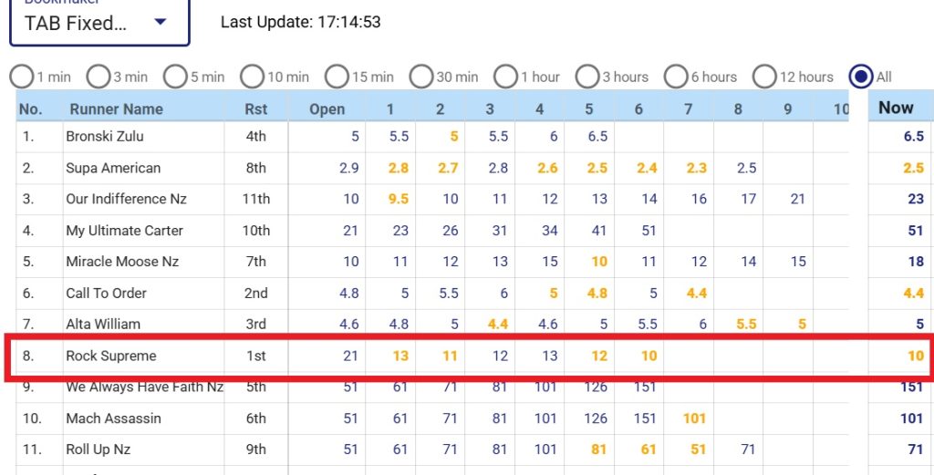
Task: Select the 30 min radio button
Action: click(421, 77)
